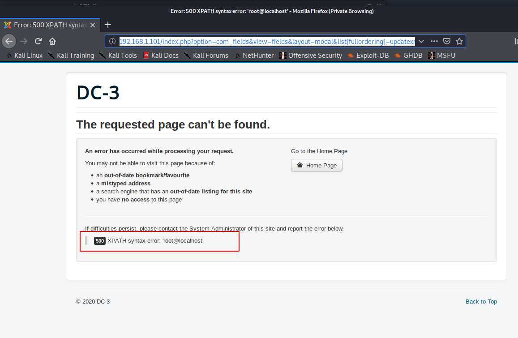Click the 'Go to the Home Page' text

click(x=319, y=151)
